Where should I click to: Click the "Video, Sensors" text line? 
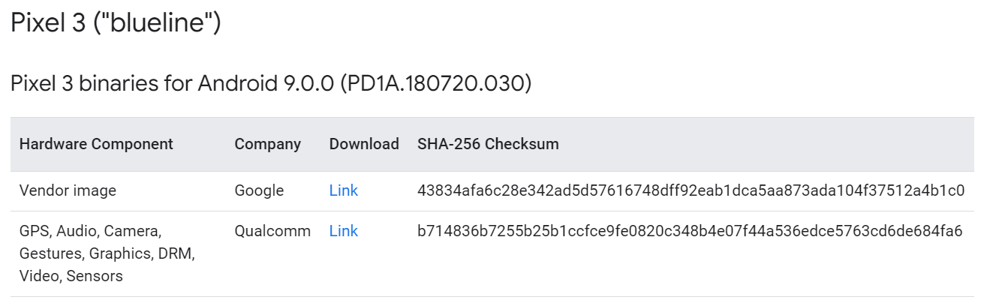pos(71,276)
